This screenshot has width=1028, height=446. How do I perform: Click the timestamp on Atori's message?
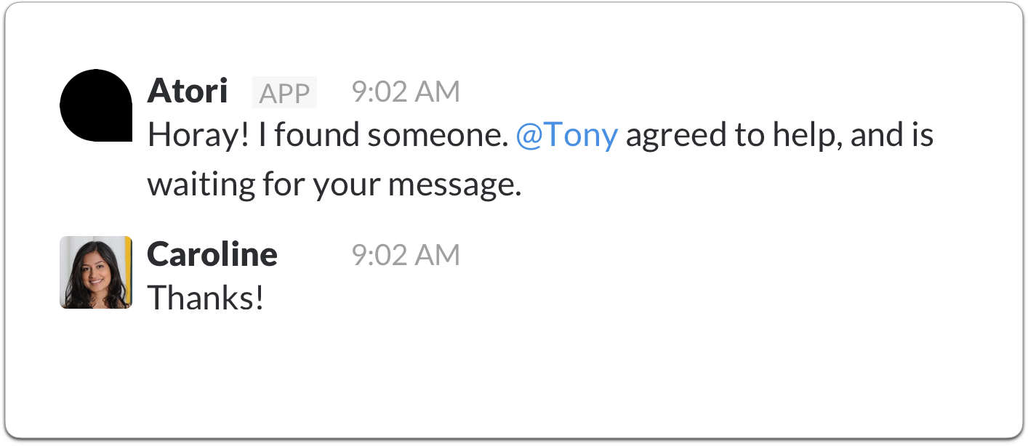(406, 92)
